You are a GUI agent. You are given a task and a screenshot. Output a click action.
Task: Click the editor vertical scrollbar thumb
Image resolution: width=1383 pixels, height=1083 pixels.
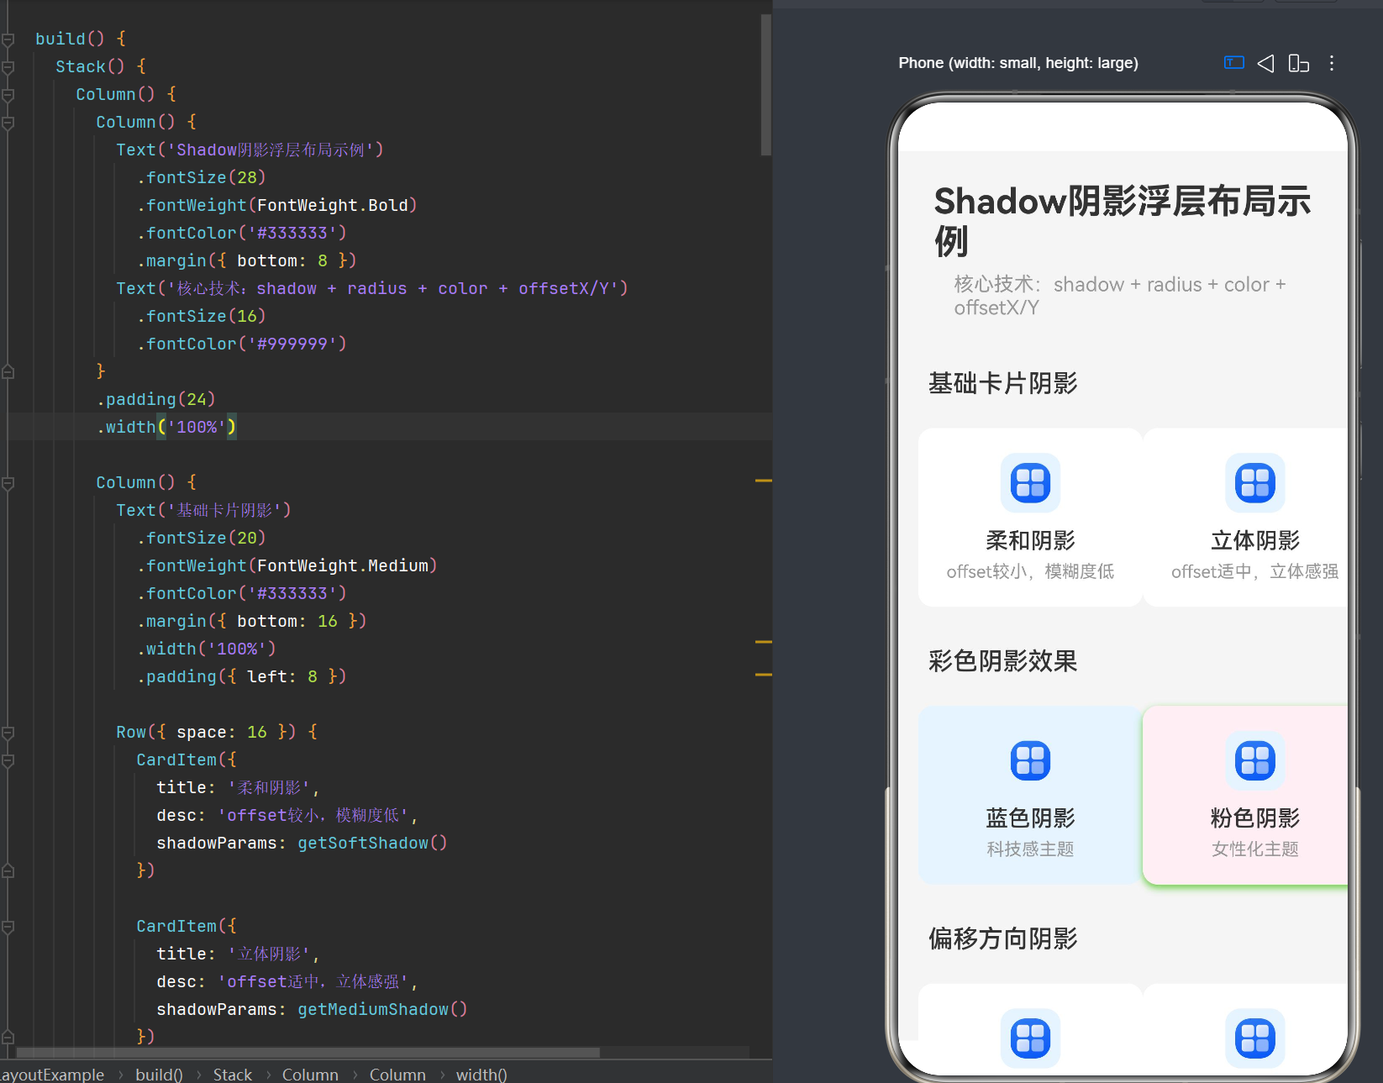point(765,84)
